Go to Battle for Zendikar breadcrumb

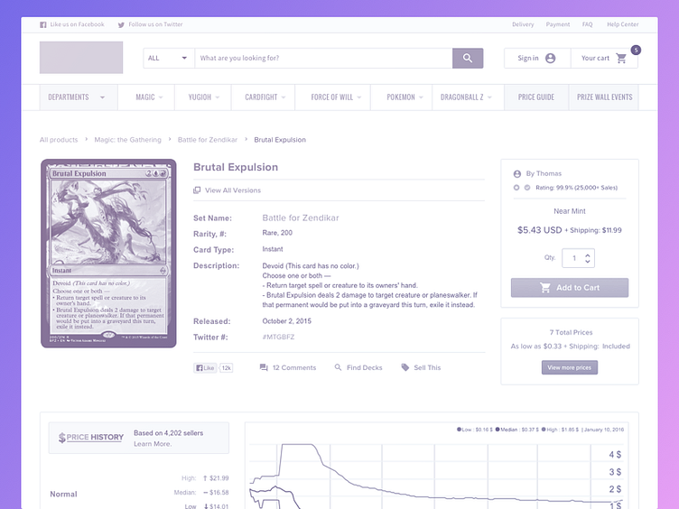pyautogui.click(x=208, y=140)
